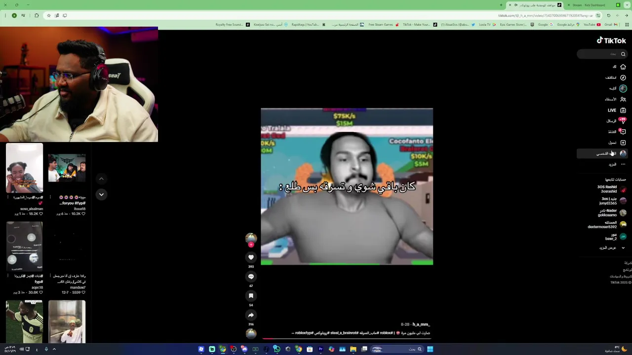Image resolution: width=632 pixels, height=355 pixels.
Task: Open the h_a_mm_ creator username
Action: tap(421, 324)
